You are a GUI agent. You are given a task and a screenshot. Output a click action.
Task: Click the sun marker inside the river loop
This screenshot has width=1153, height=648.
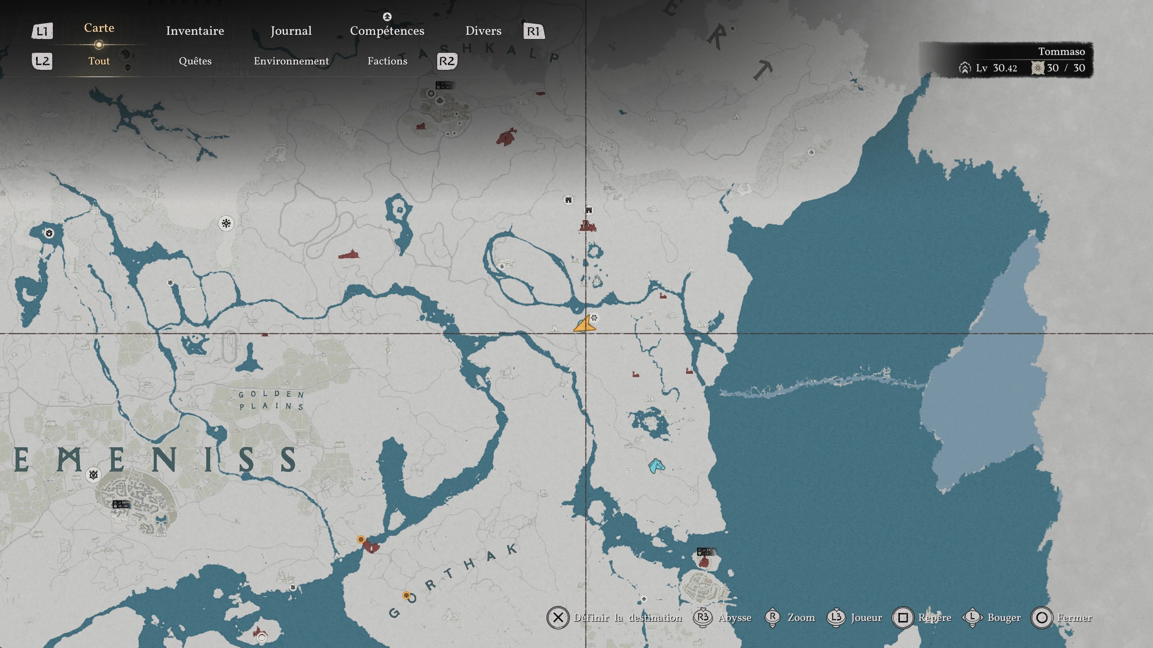pos(502,266)
